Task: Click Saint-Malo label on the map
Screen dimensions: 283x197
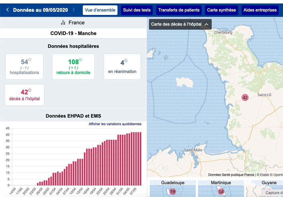Action: tap(193, 150)
